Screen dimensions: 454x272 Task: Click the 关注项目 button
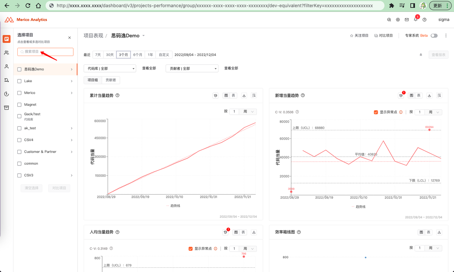pos(359,36)
